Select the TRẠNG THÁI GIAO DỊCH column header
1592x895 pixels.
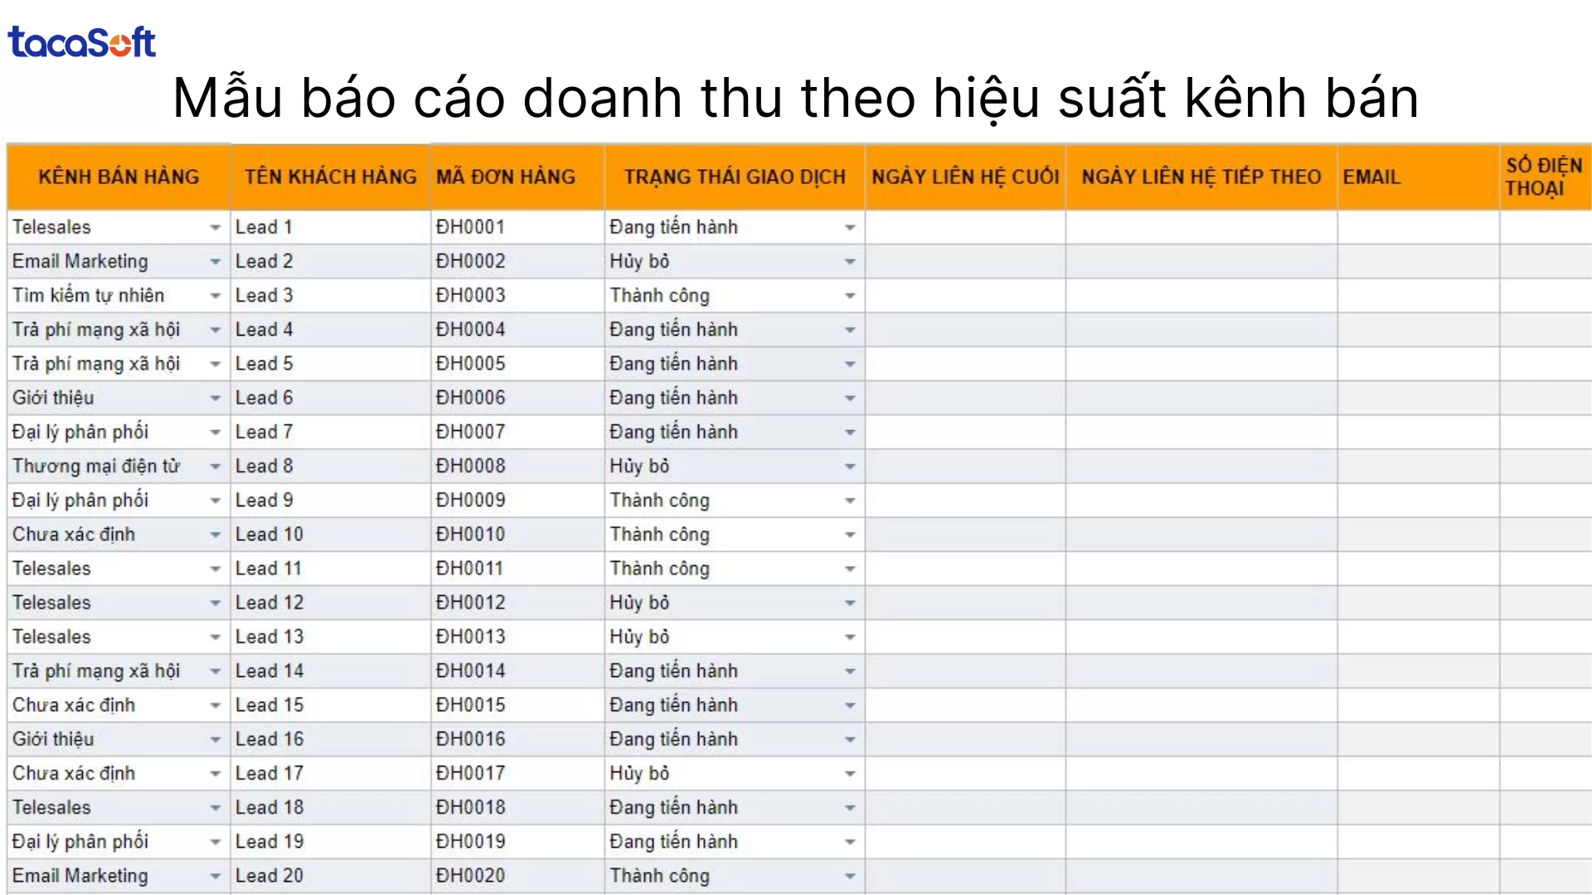click(735, 176)
